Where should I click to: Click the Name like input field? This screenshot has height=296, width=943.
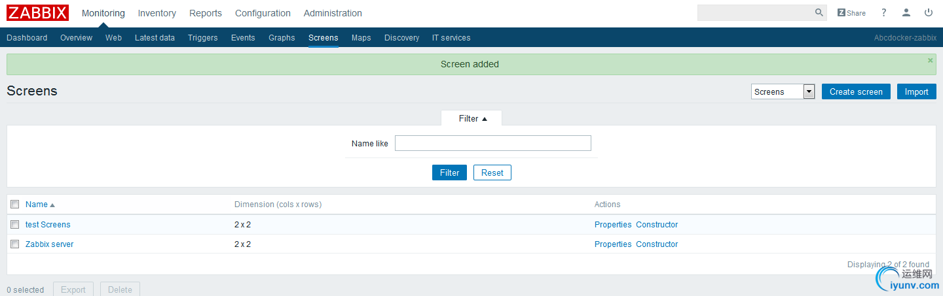[x=492, y=143]
